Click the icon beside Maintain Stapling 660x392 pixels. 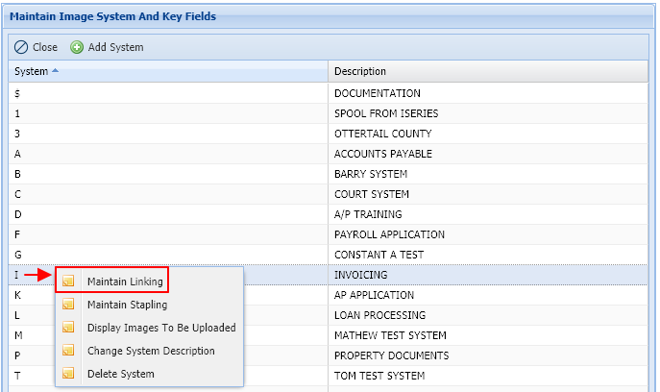(x=67, y=305)
